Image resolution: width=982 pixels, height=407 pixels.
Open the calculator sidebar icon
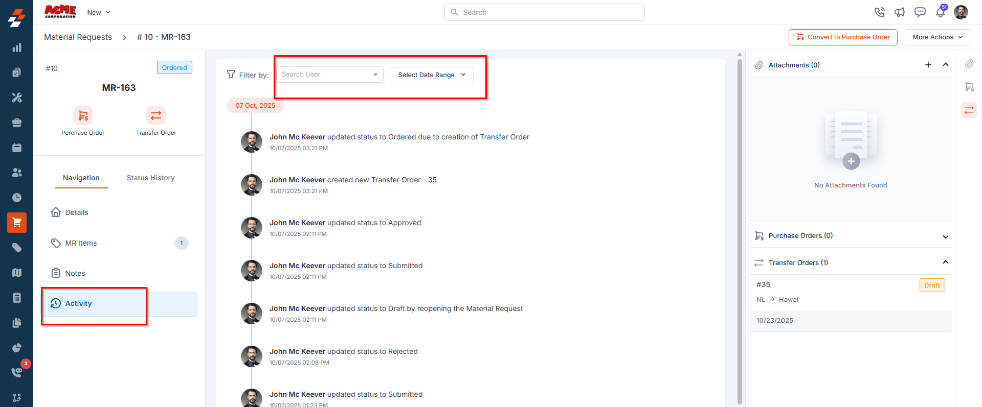point(17,298)
